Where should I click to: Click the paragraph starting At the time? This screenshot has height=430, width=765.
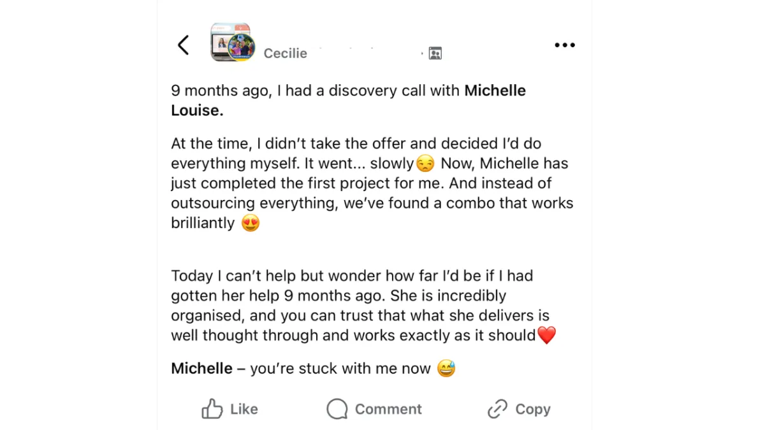(x=370, y=183)
